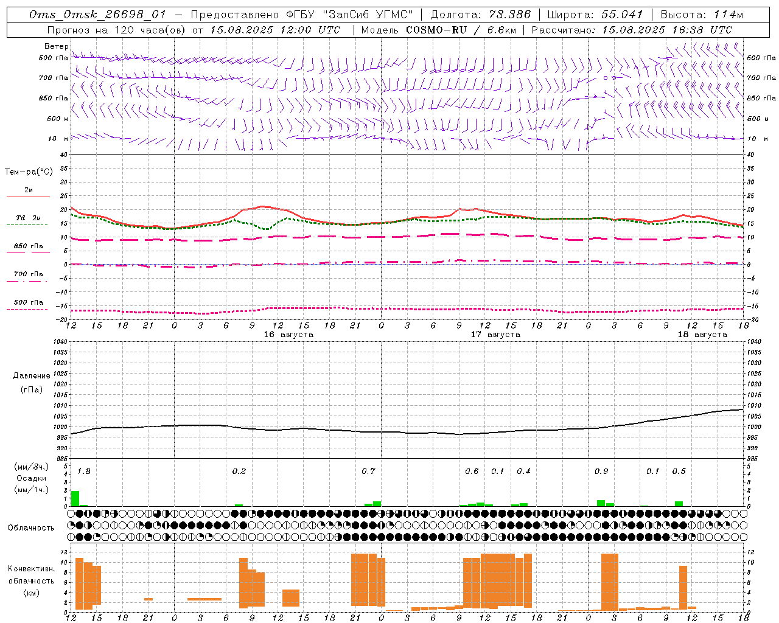Click the Ветер panel label
The width and height of the screenshot is (779, 623).
tap(56, 46)
